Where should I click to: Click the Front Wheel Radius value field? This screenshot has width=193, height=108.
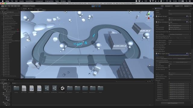coord(180,40)
